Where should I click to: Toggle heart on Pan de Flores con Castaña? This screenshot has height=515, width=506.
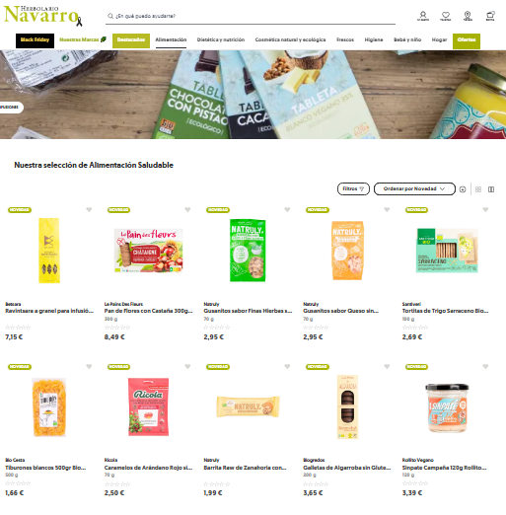(187, 210)
